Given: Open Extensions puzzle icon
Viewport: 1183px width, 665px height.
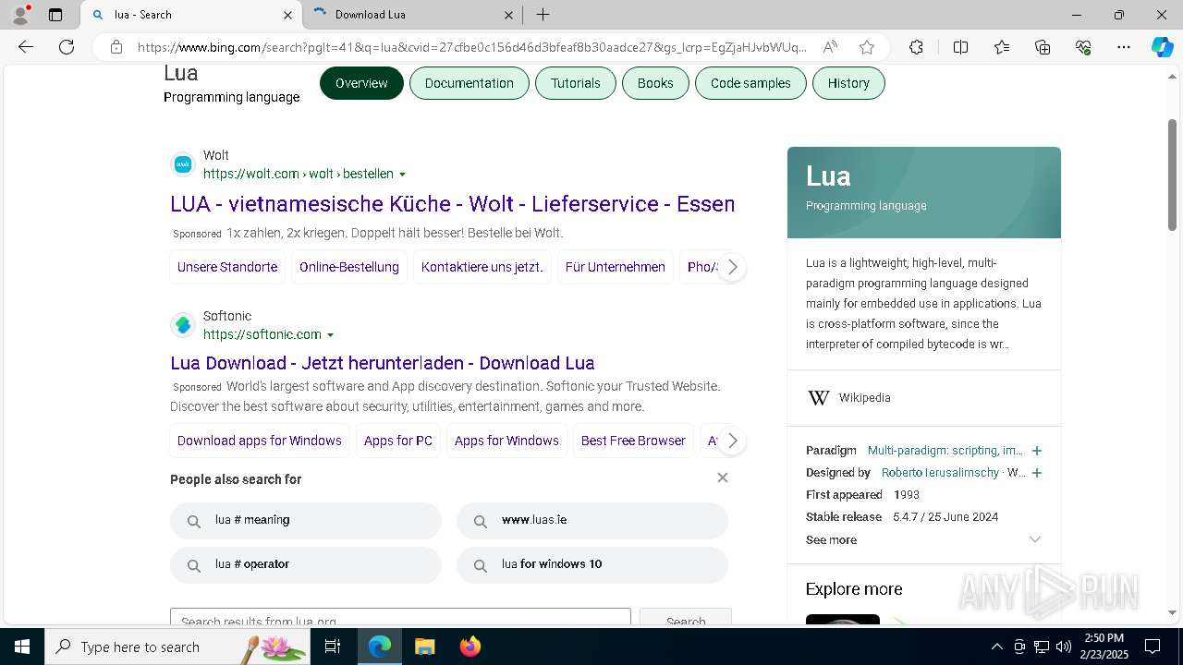Looking at the screenshot, I should [916, 47].
